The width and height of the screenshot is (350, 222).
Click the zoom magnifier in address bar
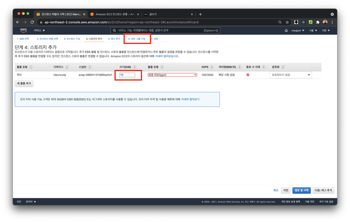coord(280,22)
